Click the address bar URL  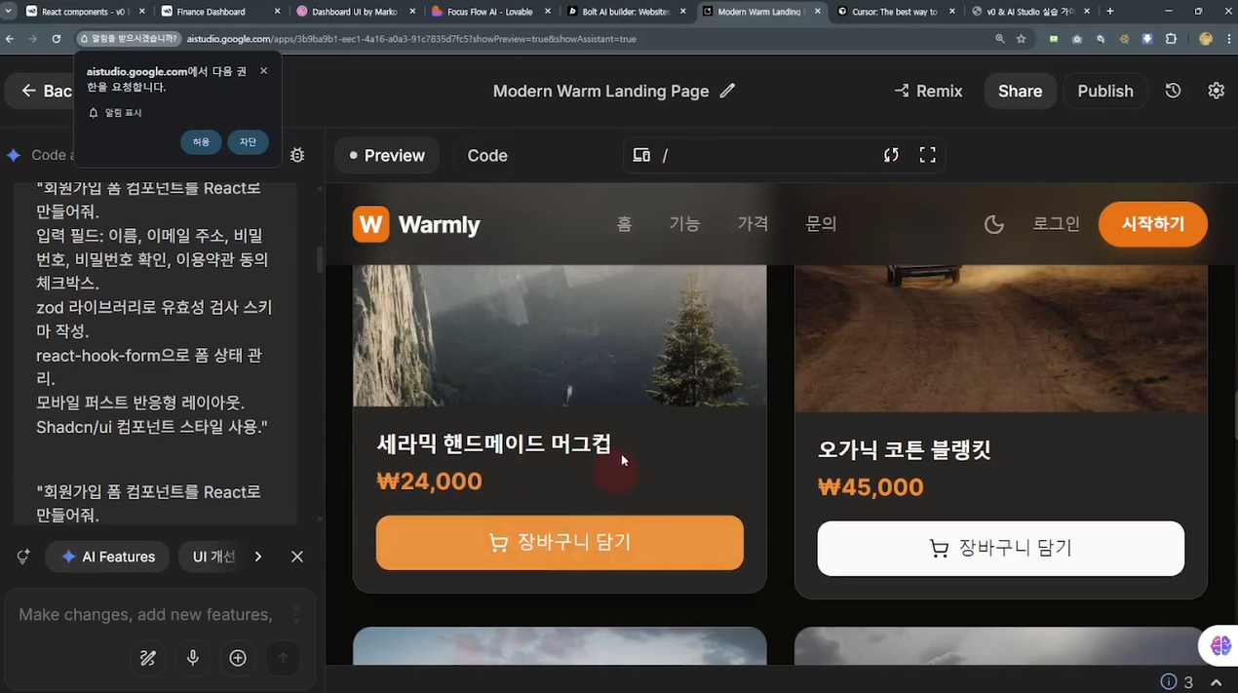click(x=411, y=39)
